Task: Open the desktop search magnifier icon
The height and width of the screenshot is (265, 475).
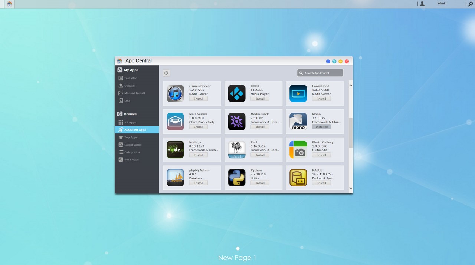Action: point(471,4)
